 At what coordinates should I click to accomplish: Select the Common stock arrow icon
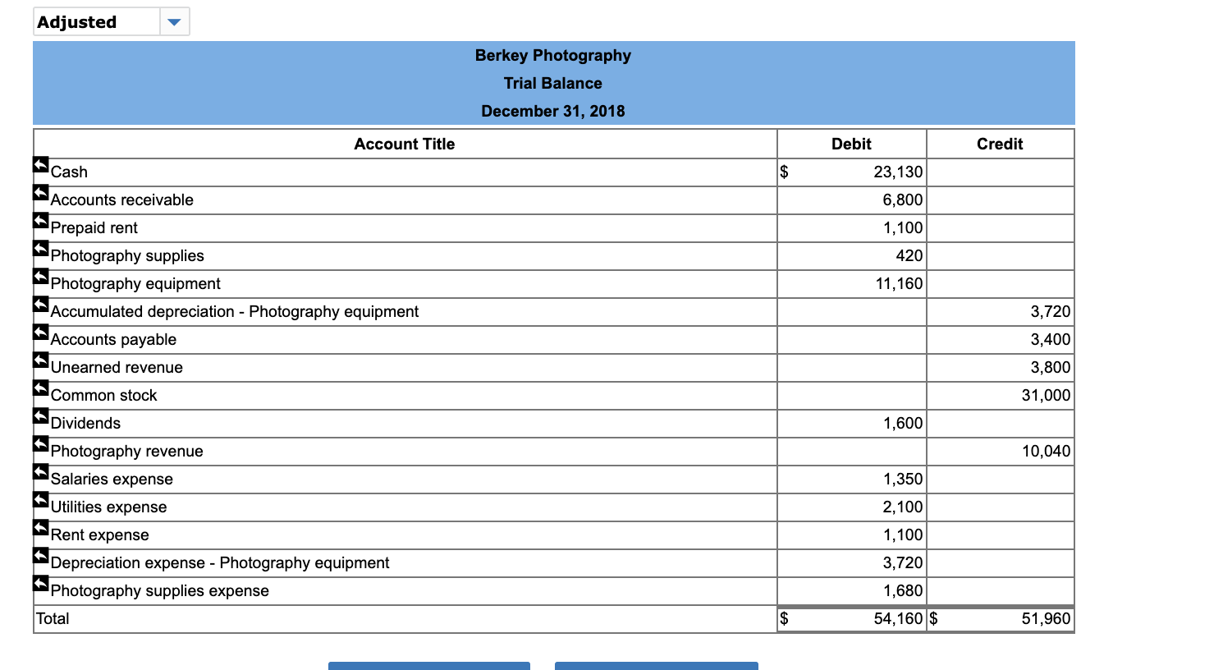click(x=41, y=388)
